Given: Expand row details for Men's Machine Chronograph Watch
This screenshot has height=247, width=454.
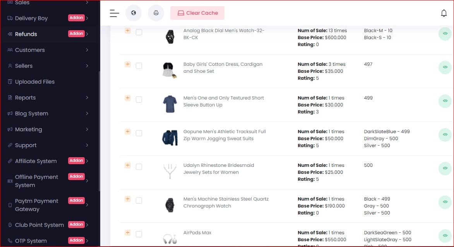Looking at the screenshot, I should (128, 199).
